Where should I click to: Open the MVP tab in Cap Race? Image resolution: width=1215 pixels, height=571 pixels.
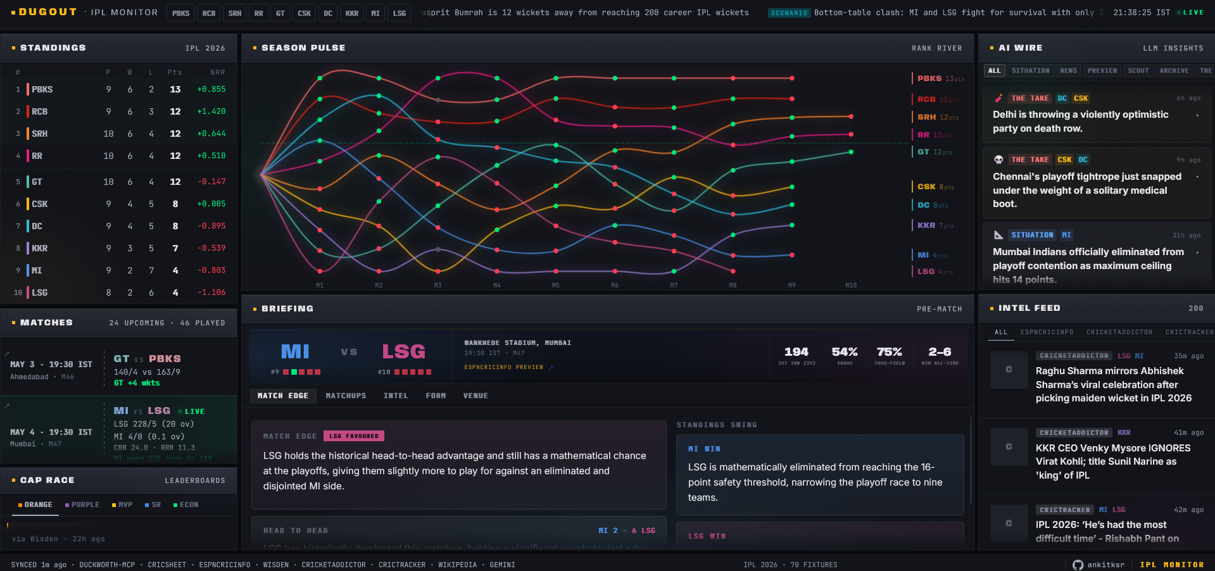[x=122, y=505]
